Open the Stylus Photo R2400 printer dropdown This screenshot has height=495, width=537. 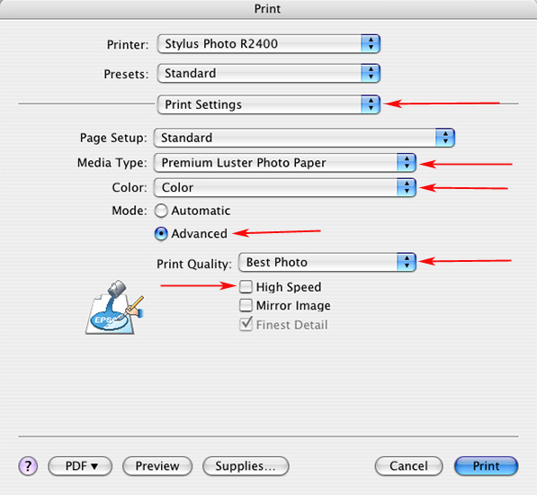point(269,44)
